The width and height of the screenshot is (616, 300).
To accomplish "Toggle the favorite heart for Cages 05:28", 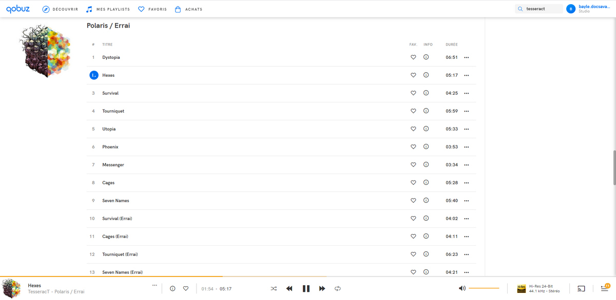I will (x=413, y=183).
